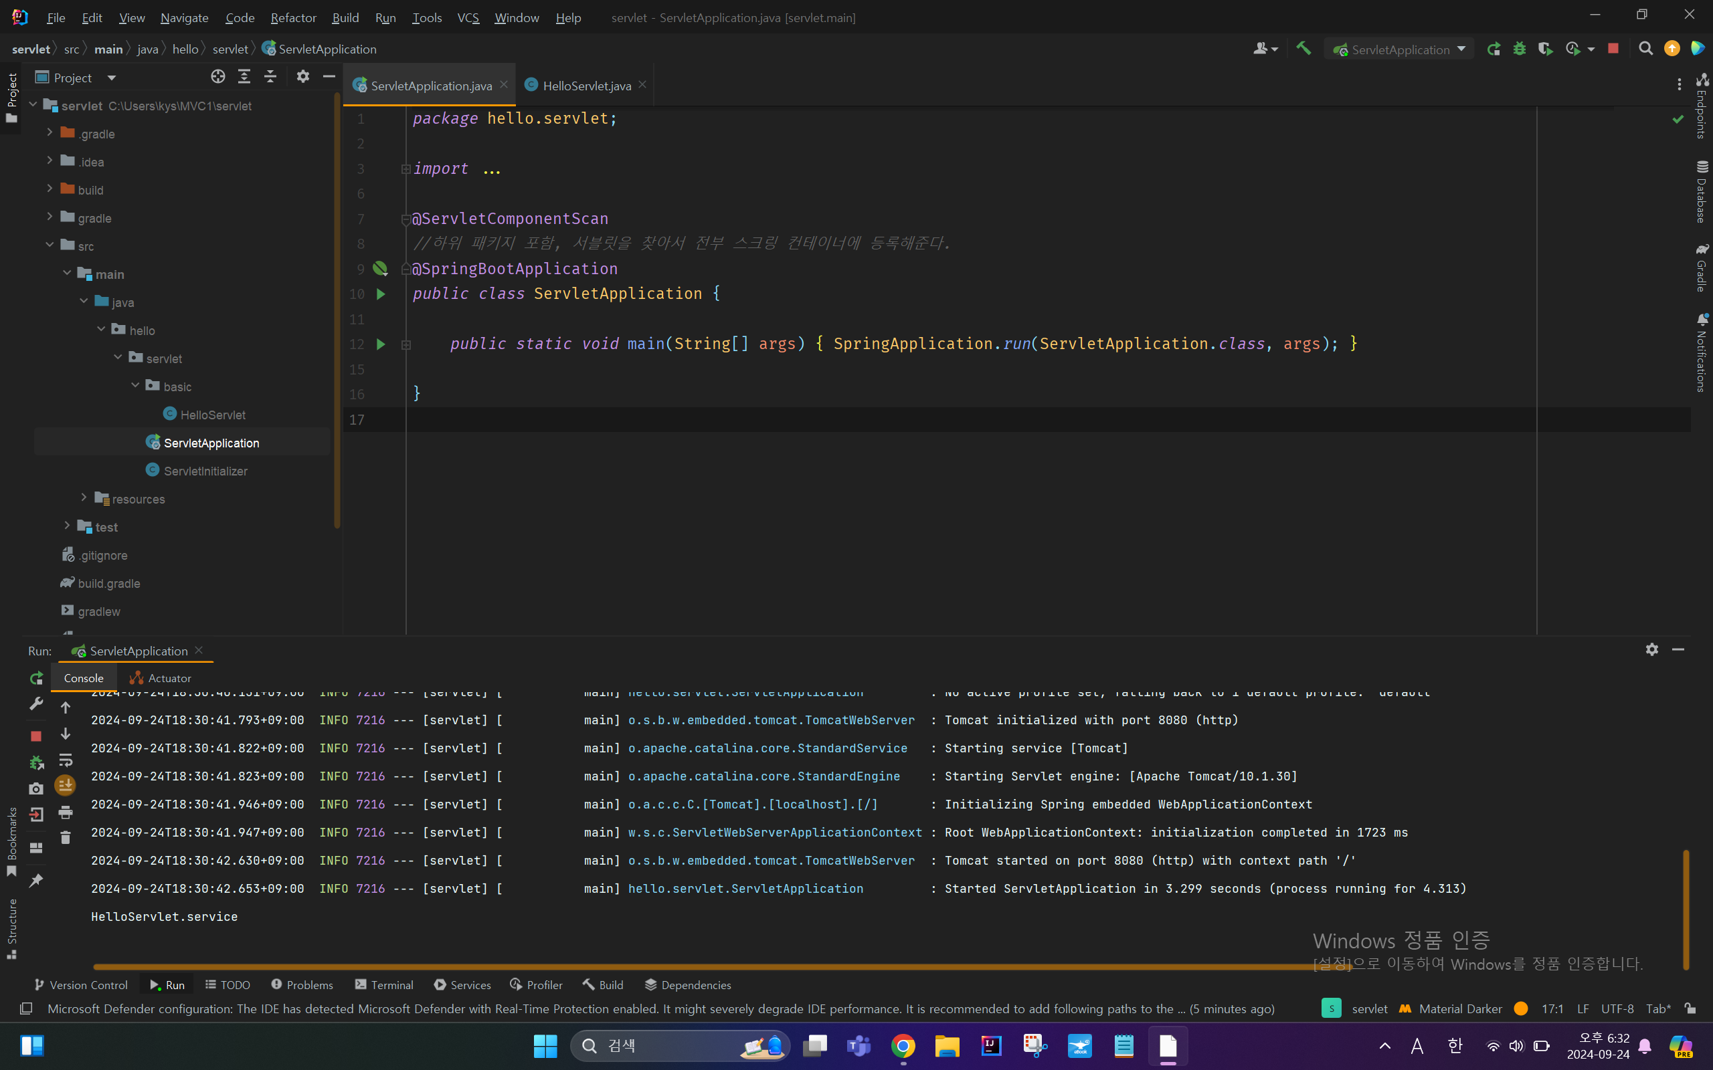
Task: Open the Terminal tool window
Action: 384,984
